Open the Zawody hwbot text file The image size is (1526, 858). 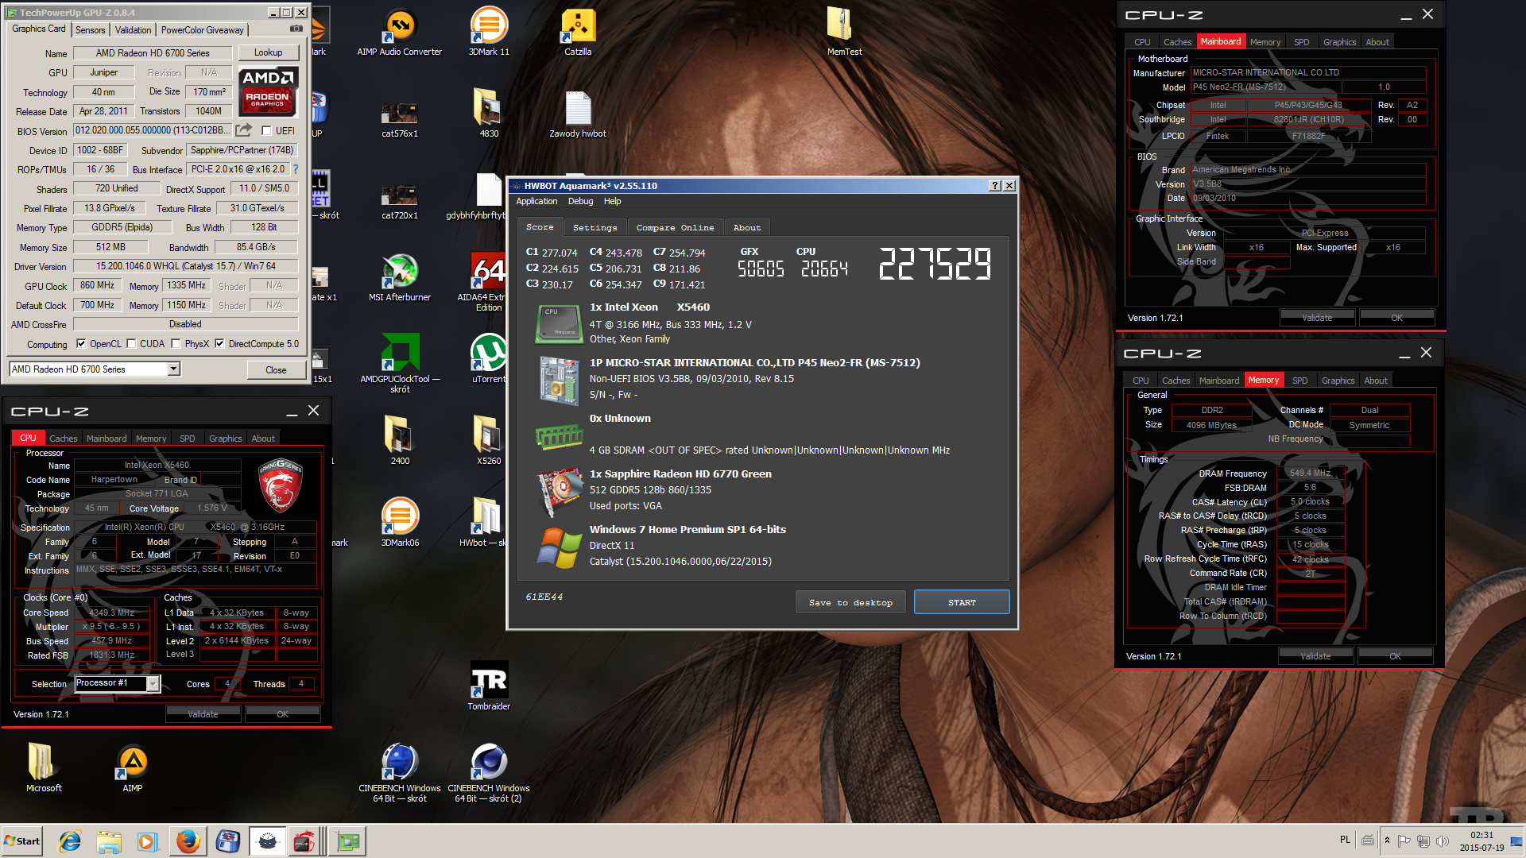tap(578, 114)
